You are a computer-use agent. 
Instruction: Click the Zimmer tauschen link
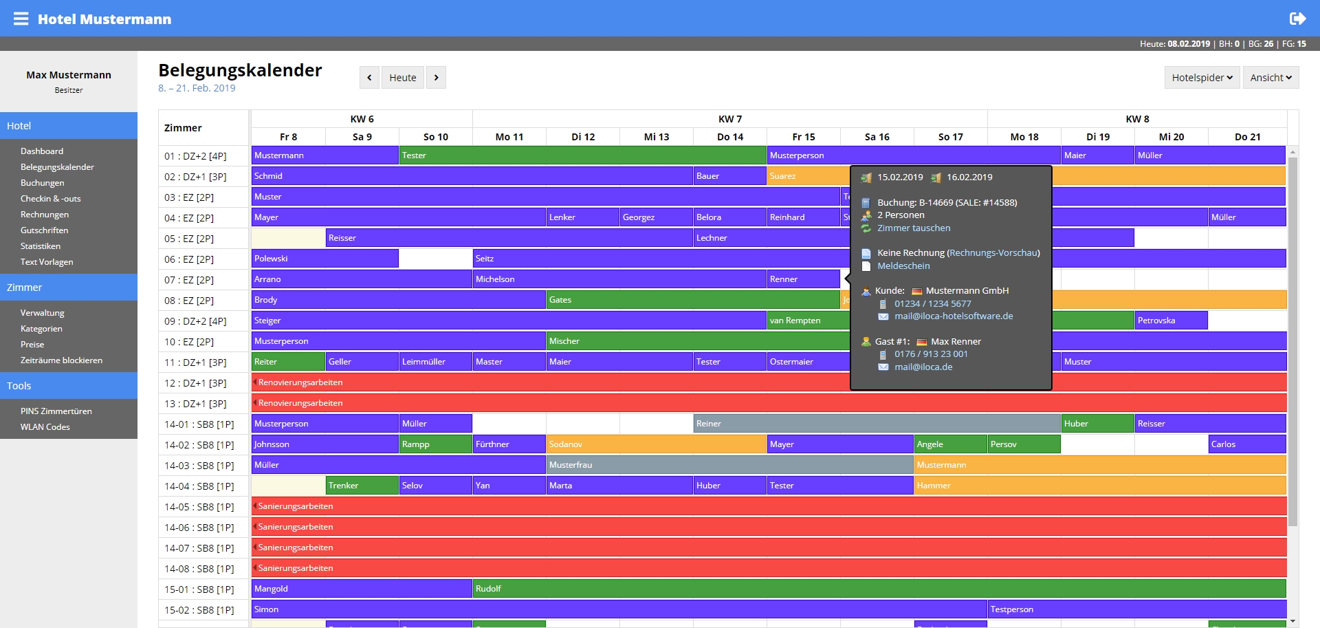tap(914, 228)
